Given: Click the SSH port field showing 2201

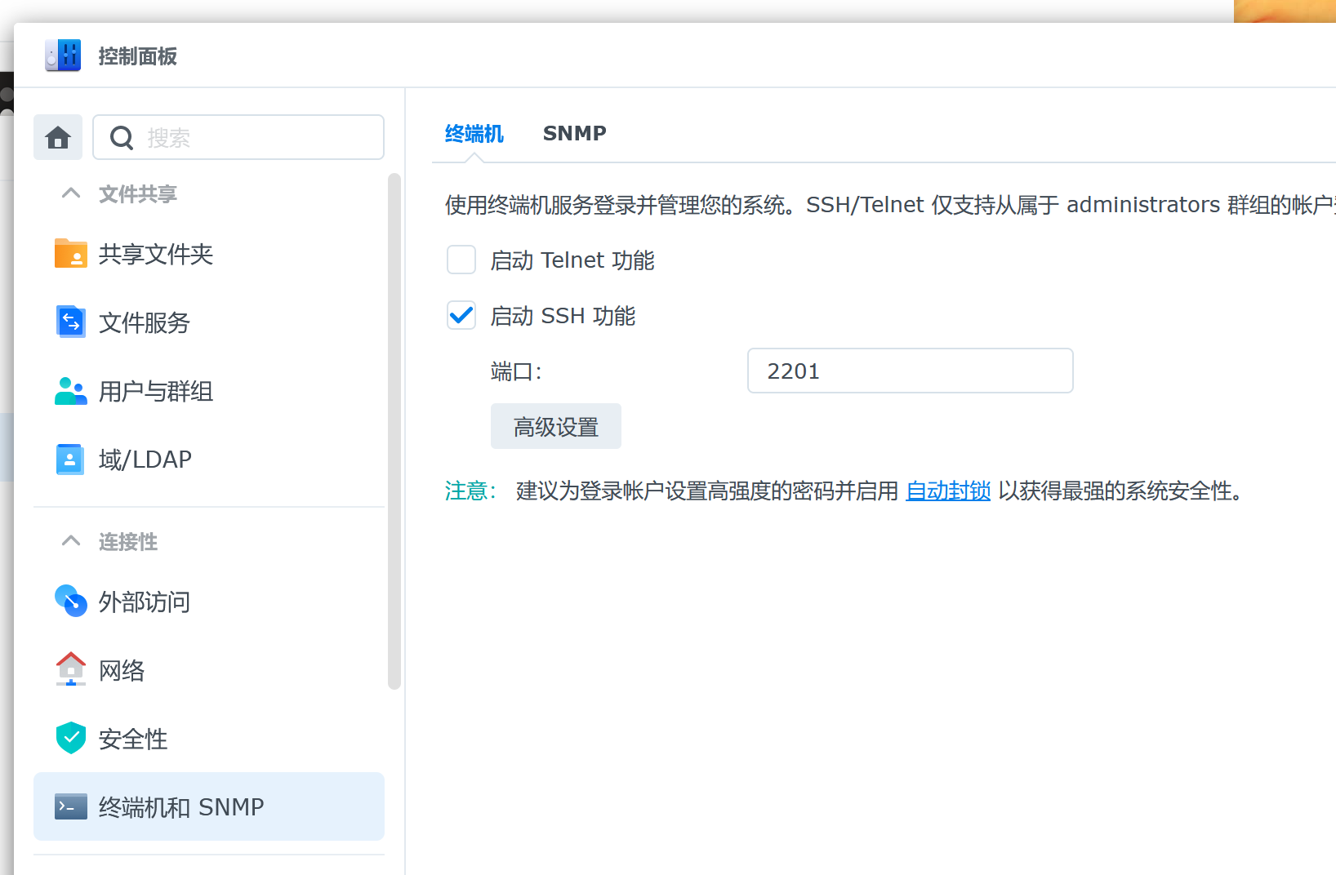Looking at the screenshot, I should click(x=910, y=371).
